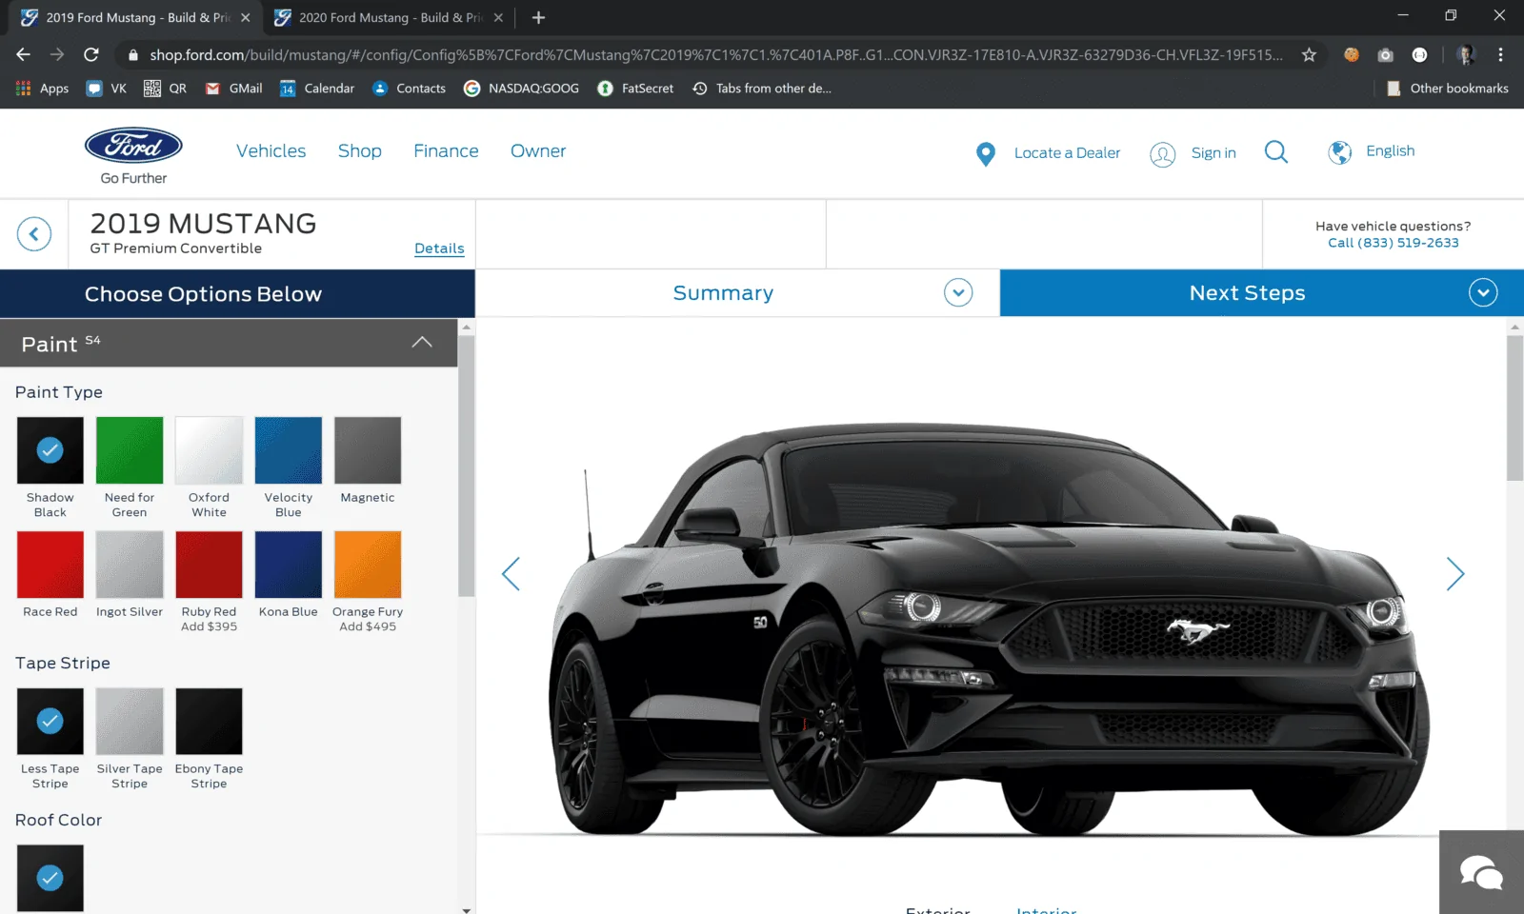Open the Contacts bookmark
Image resolution: width=1524 pixels, height=914 pixels.
coord(409,89)
